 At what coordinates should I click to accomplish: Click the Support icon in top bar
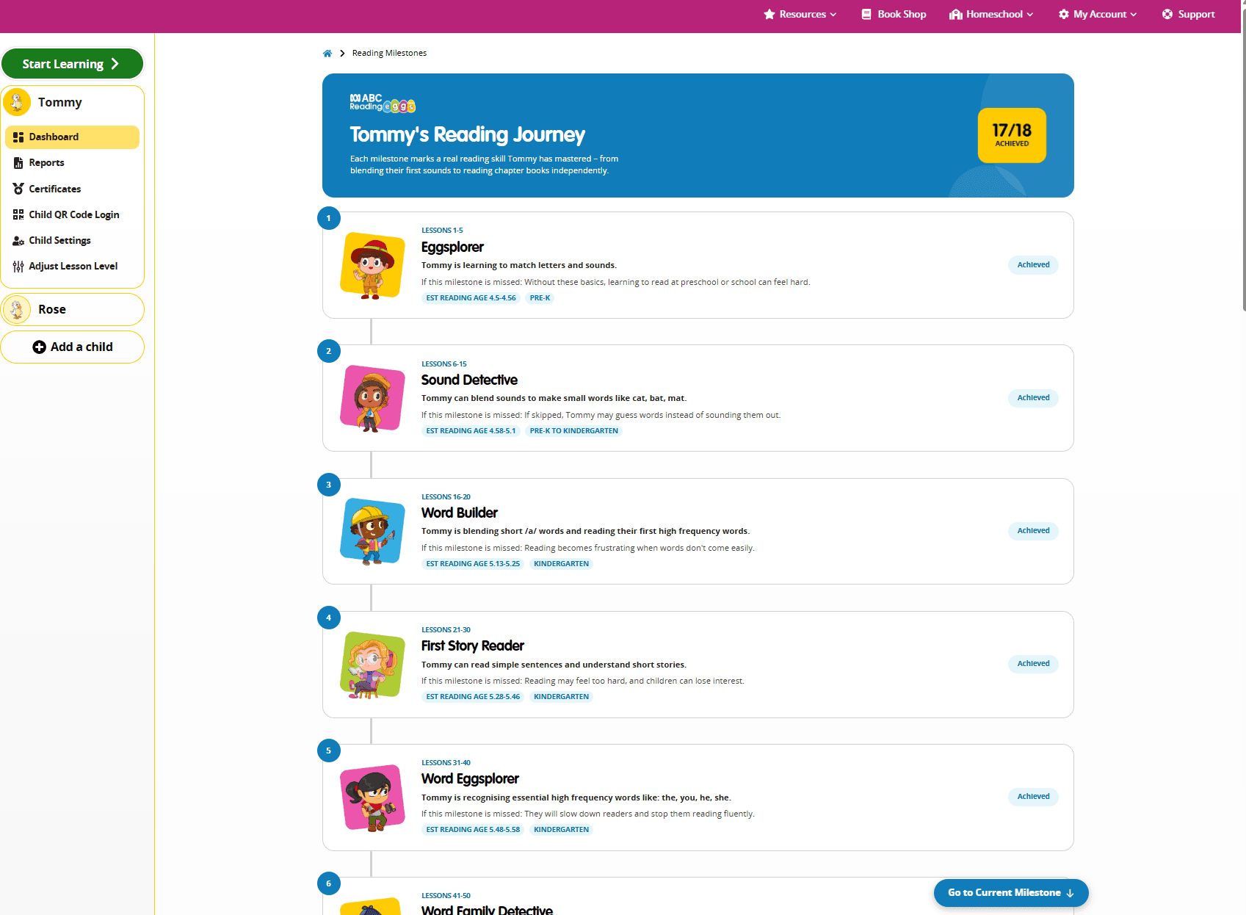[x=1167, y=14]
